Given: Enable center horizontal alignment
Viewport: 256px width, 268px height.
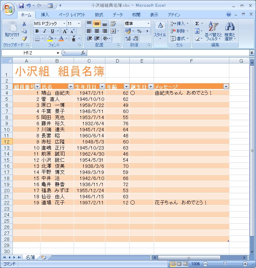Looking at the screenshot, I should coord(97,31).
